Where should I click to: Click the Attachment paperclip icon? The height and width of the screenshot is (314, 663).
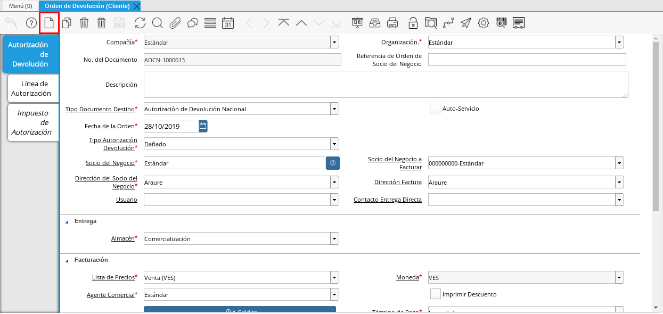click(175, 23)
